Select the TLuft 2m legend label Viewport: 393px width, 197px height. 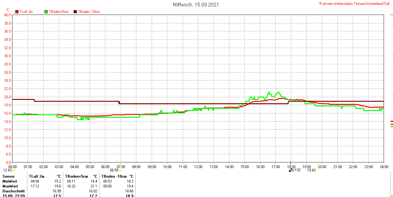26,12
